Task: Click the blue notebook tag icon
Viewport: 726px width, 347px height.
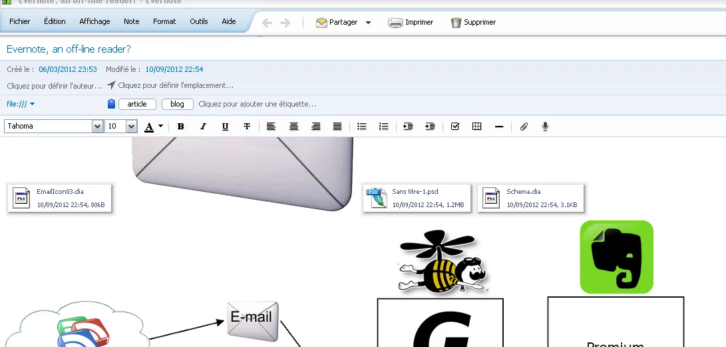Action: pyautogui.click(x=111, y=104)
